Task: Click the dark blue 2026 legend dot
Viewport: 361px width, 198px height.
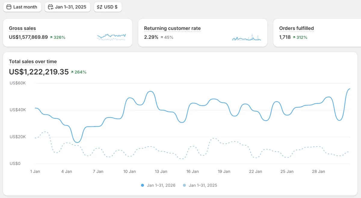Action: click(x=143, y=185)
